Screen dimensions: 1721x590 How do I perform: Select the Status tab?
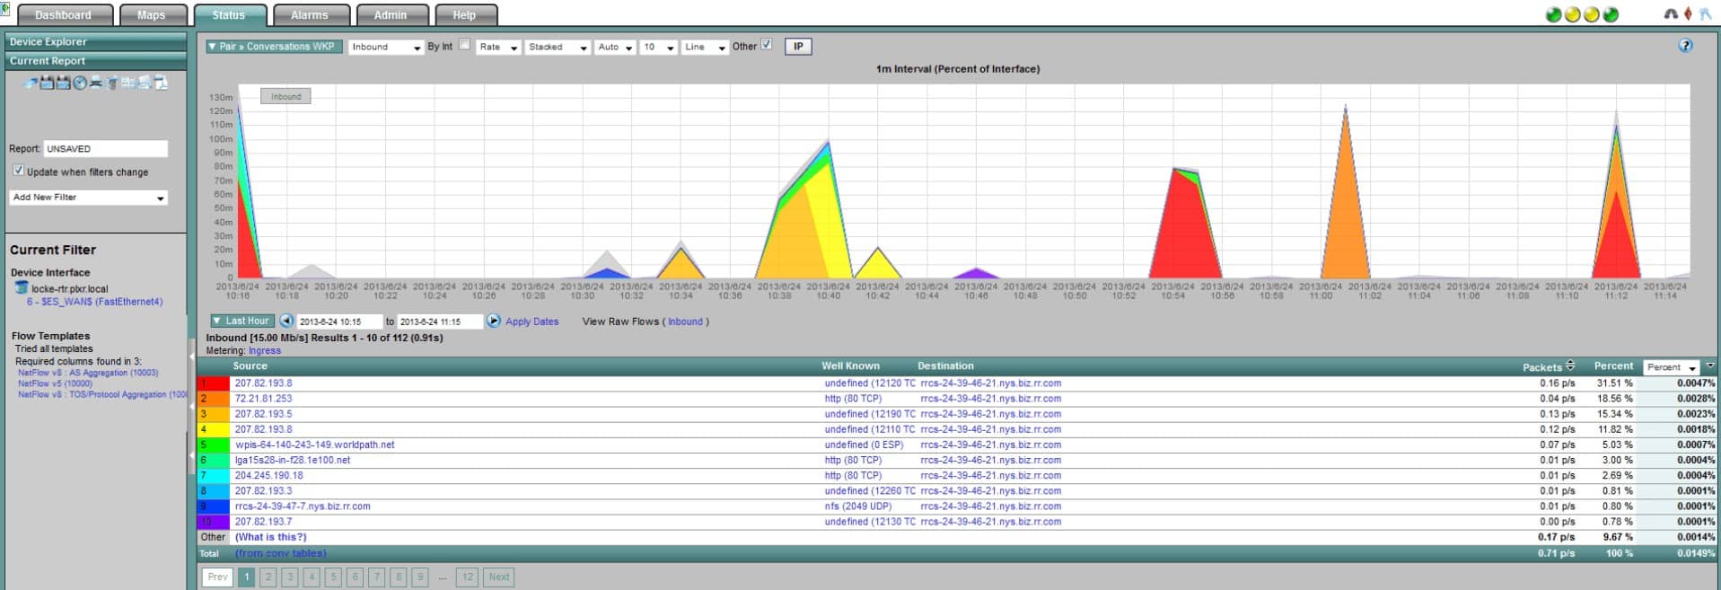229,15
